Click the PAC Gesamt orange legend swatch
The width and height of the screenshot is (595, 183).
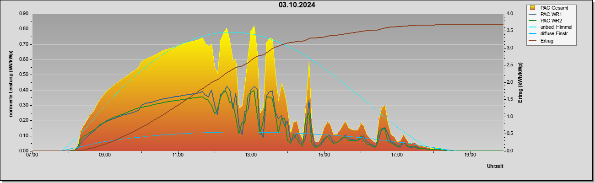click(x=533, y=8)
